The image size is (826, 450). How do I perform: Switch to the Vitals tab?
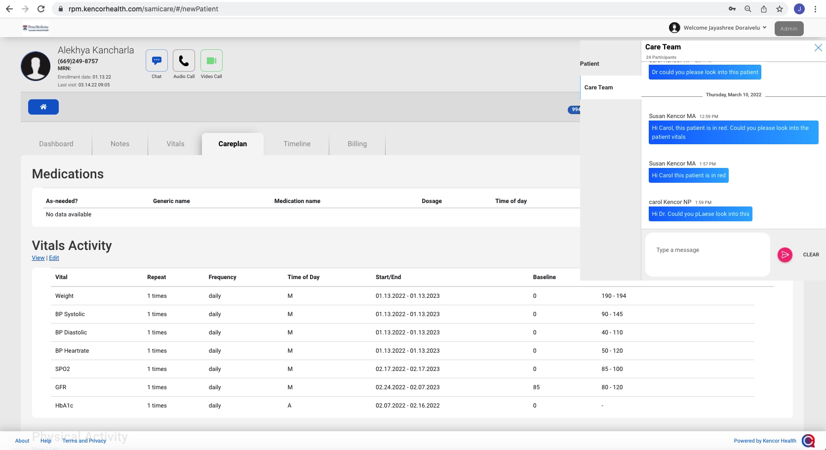coord(175,144)
